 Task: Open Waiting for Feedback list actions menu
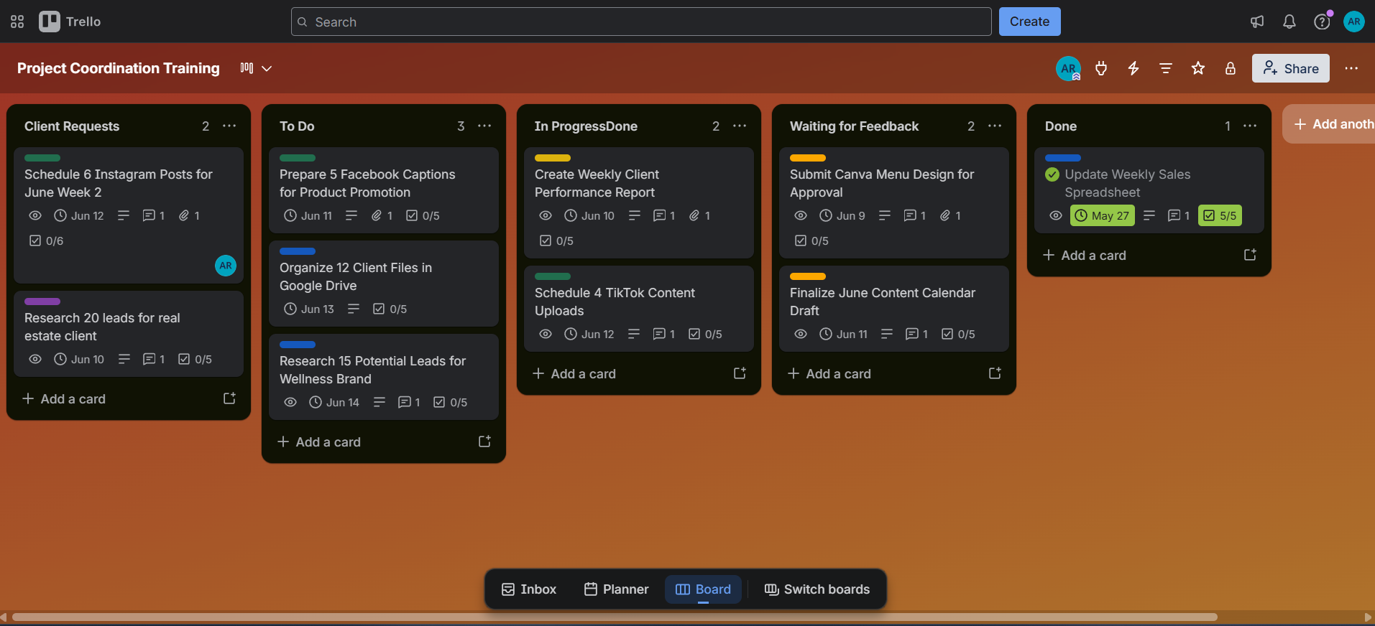coord(995,126)
